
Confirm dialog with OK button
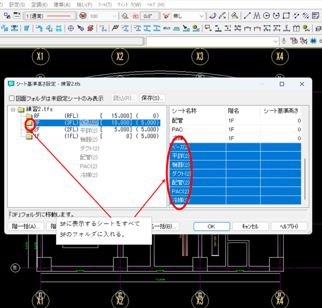(x=211, y=226)
